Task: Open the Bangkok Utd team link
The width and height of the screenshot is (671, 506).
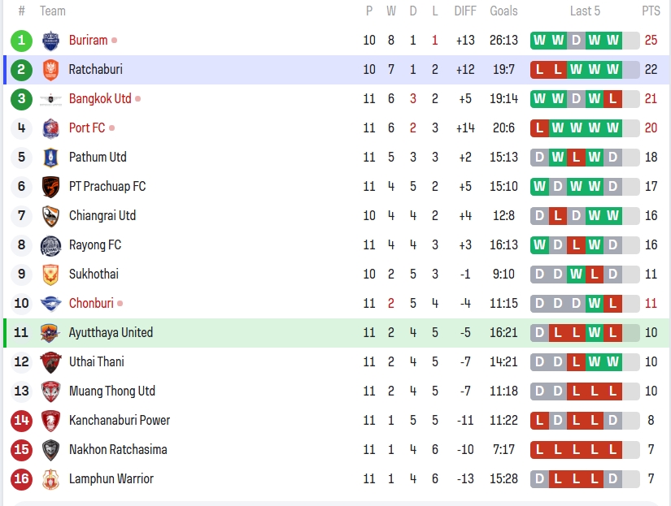Action: pyautogui.click(x=100, y=99)
